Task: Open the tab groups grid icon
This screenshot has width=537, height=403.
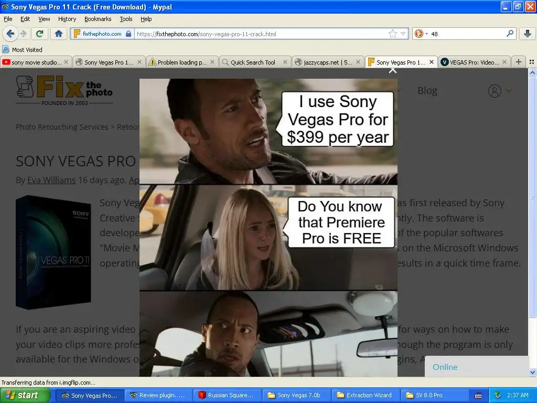Action: pyautogui.click(x=532, y=62)
